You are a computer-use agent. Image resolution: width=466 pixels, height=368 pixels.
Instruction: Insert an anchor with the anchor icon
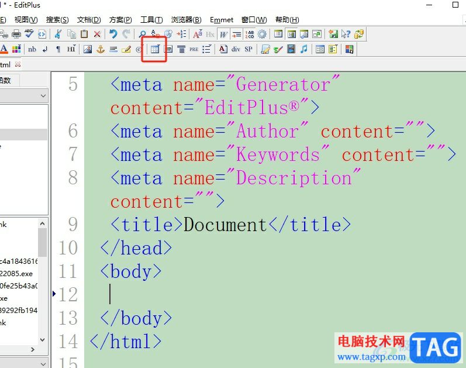click(x=101, y=49)
